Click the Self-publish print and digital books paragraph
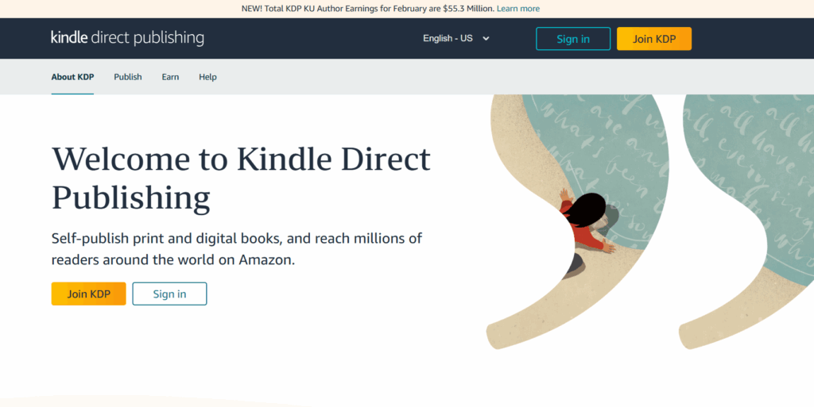Screen dimensions: 814x407 tap(237, 249)
